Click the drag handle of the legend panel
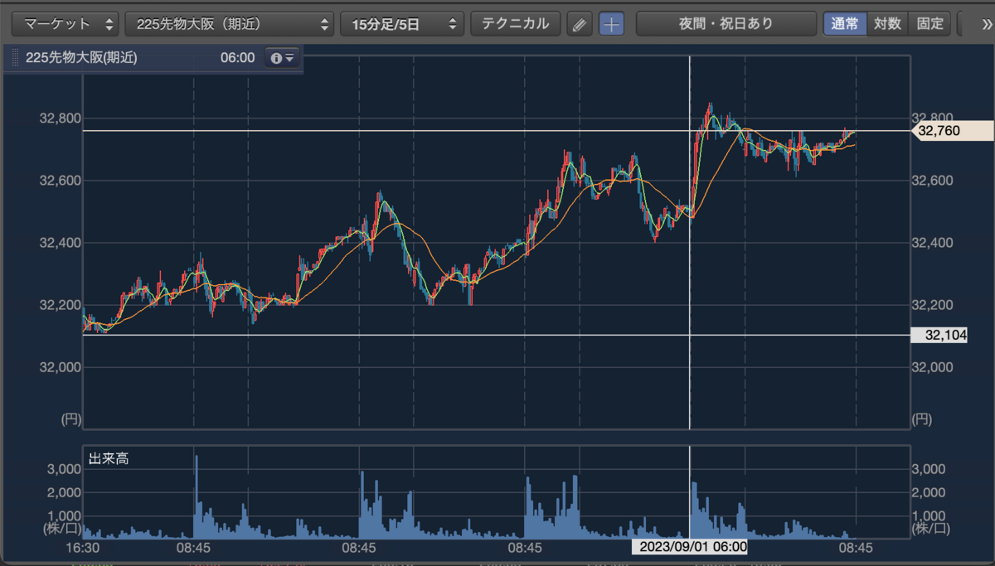The width and height of the screenshot is (995, 566). tap(14, 58)
